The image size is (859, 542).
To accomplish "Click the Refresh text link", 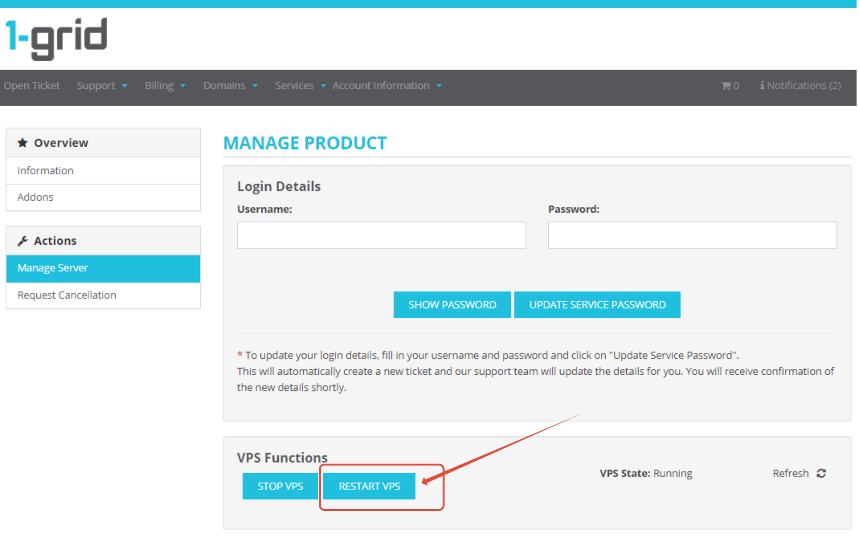I will 791,473.
